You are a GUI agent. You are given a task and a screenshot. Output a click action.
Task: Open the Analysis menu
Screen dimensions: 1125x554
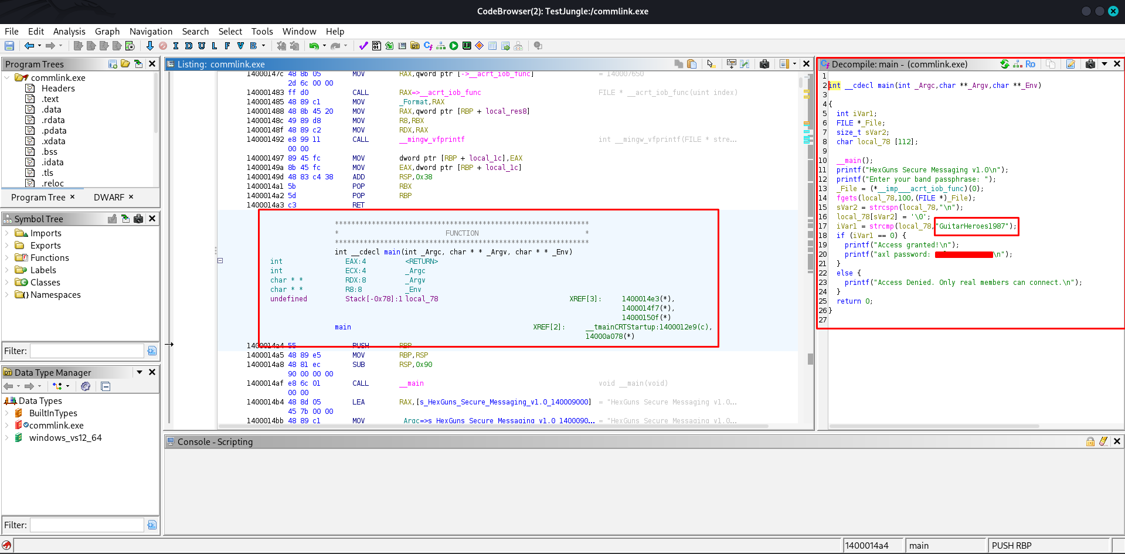click(69, 32)
